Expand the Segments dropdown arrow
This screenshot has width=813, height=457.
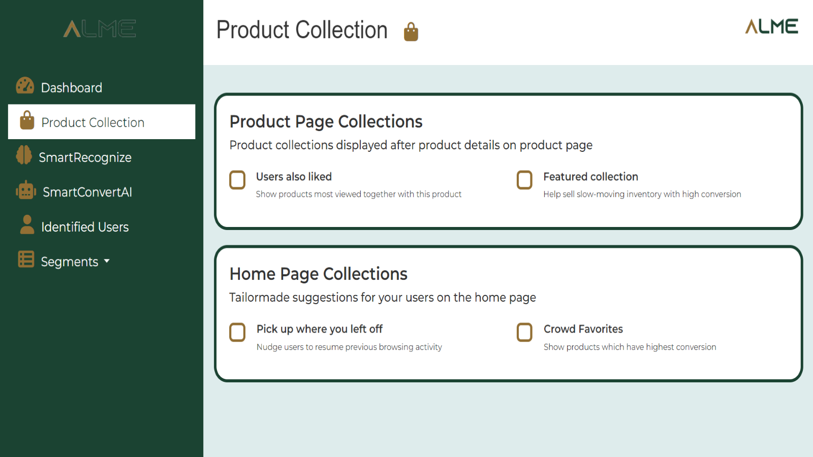coord(107,261)
